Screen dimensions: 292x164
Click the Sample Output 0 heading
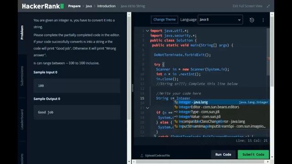(x=47, y=99)
